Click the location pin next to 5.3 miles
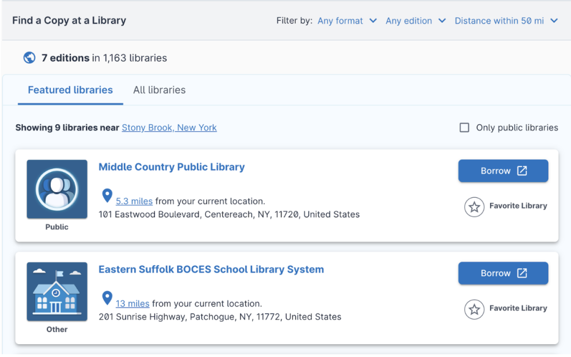This screenshot has height=357, width=571. (x=107, y=195)
